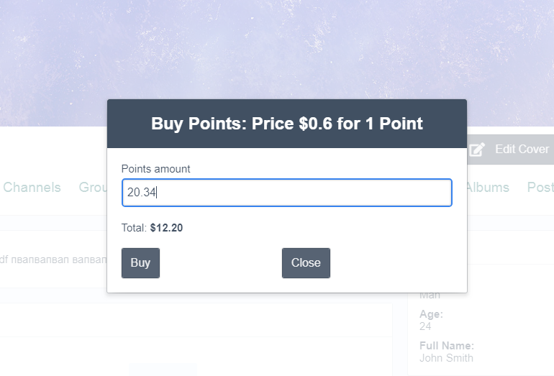Select the Age label in profile info
Image resolution: width=554 pixels, height=376 pixels.
(431, 314)
